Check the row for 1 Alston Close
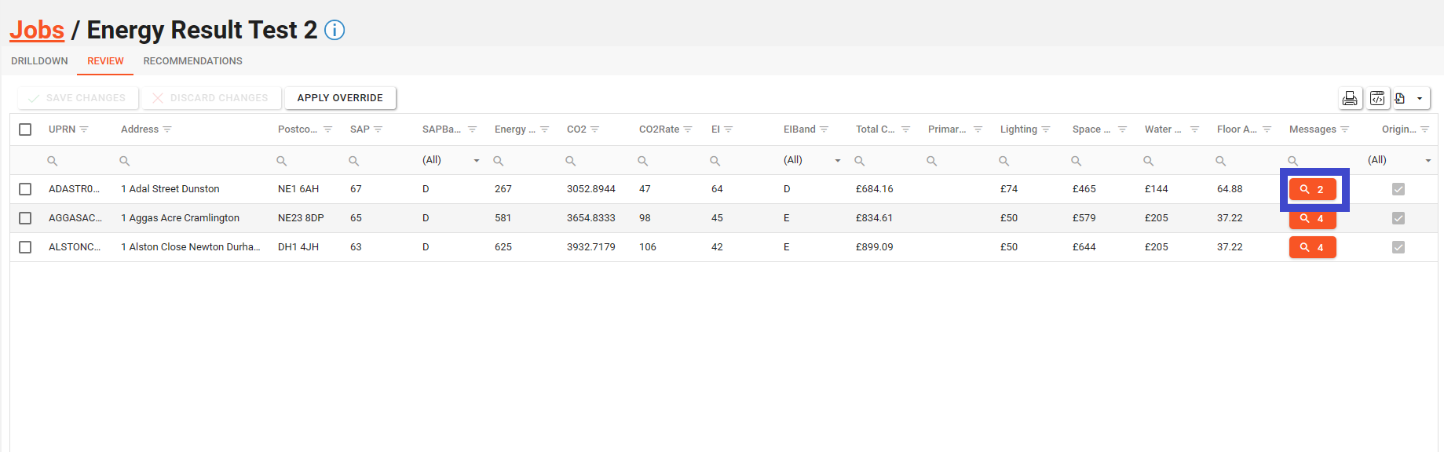This screenshot has height=452, width=1444. [25, 247]
